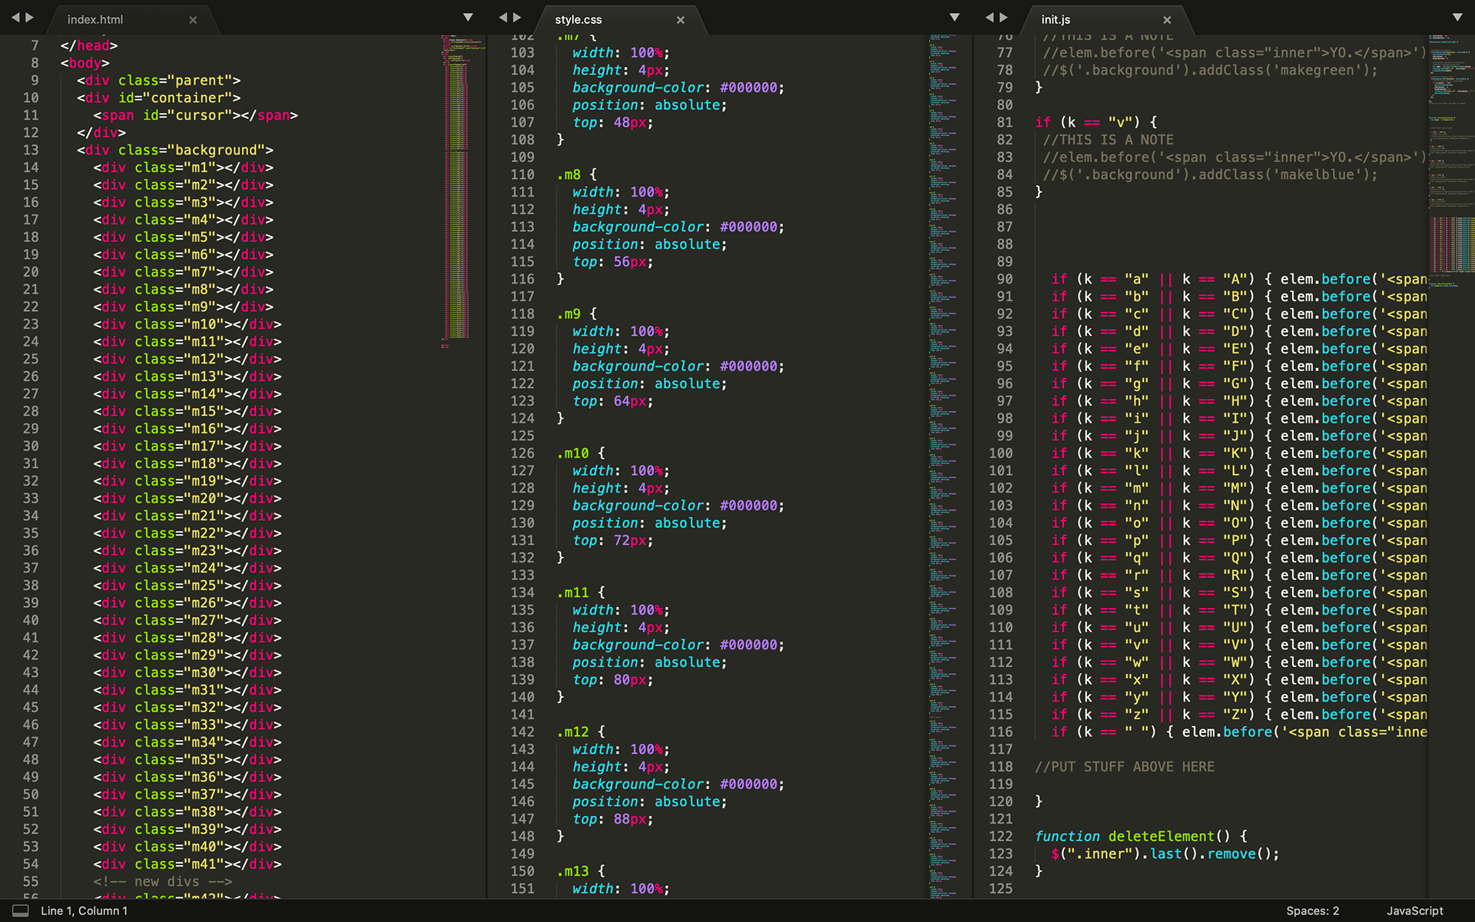1475x922 pixels.
Task: Click next-tab arrow in style.css pane
Action: pyautogui.click(x=517, y=17)
